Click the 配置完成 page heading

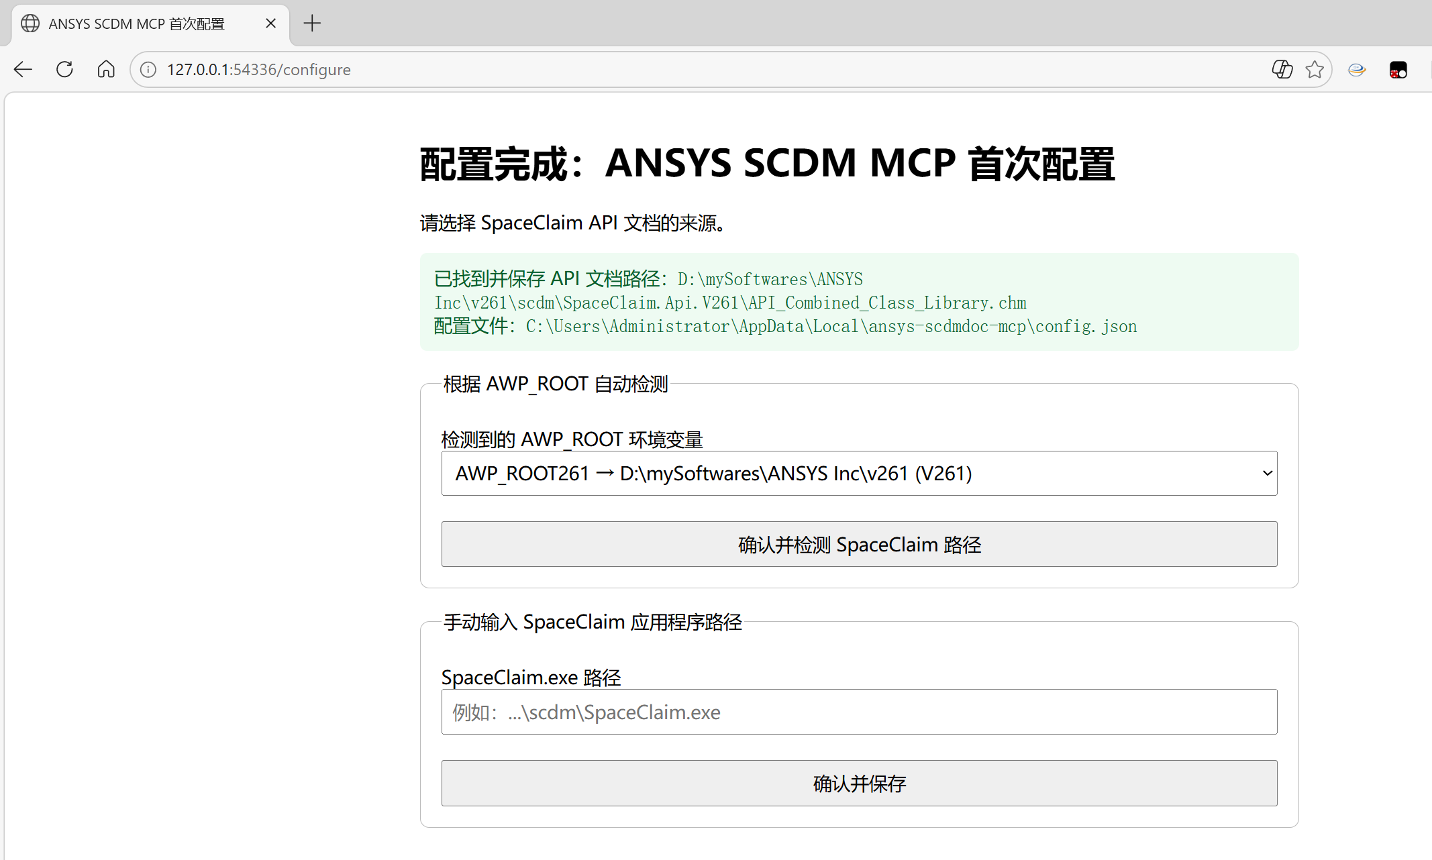coord(767,164)
